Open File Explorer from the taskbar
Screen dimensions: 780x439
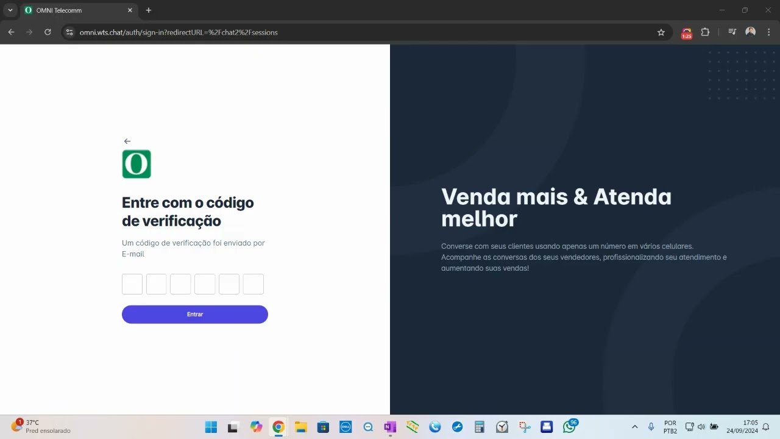(300, 427)
